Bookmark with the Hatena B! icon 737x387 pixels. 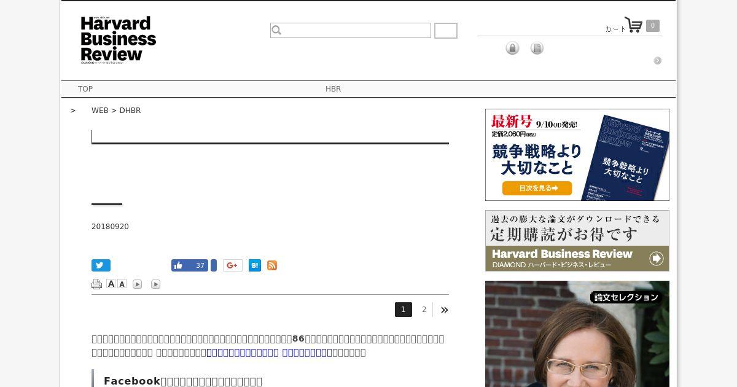click(255, 265)
